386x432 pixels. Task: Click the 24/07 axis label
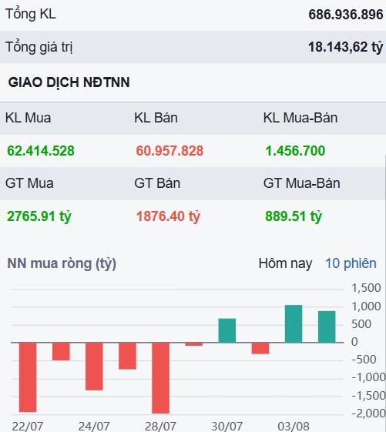click(94, 426)
